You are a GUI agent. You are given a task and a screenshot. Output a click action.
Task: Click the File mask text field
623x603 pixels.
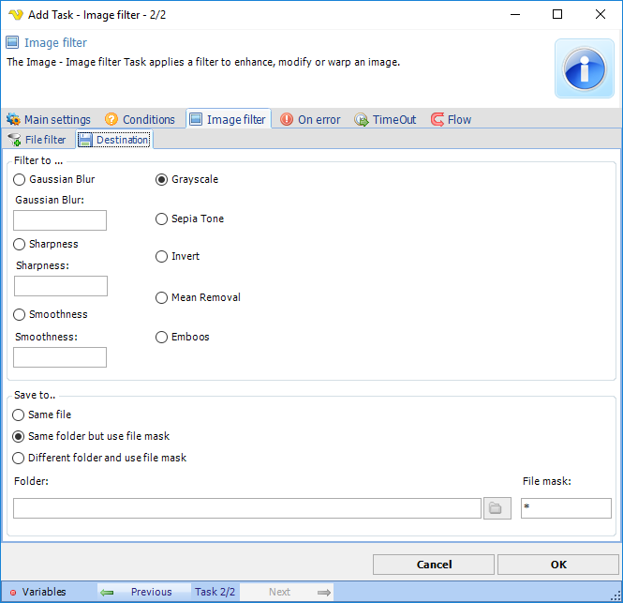[566, 508]
